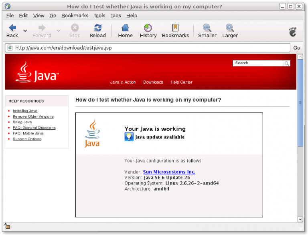The width and height of the screenshot is (308, 235).
Task: Click the URL address field
Action: coord(148,48)
